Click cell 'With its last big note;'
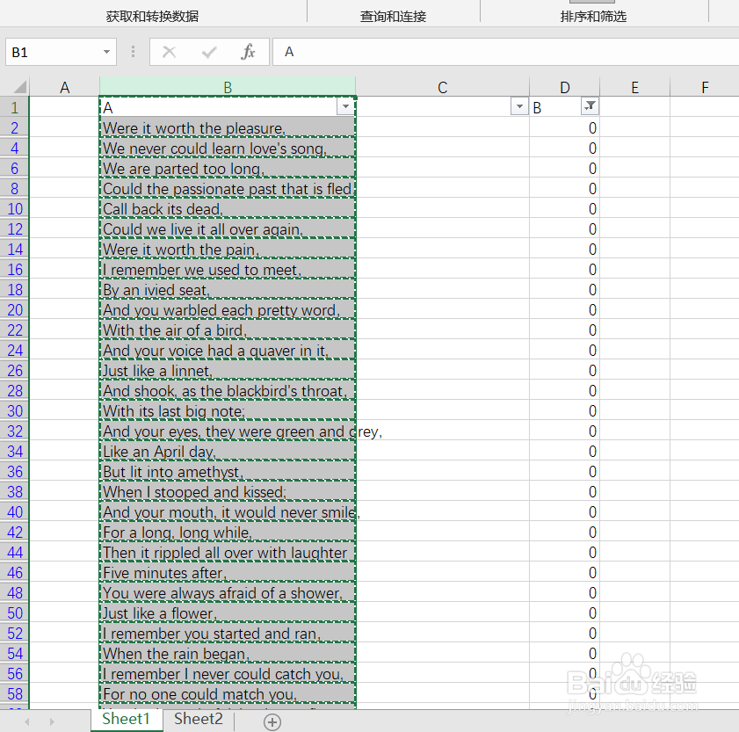 pos(228,410)
